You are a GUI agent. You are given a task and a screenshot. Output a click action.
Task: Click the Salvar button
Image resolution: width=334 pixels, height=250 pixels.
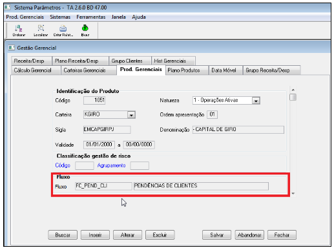coord(216,235)
